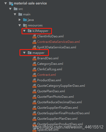Click the material-sale-service module icon
Screen dimensions: 106x132
pyautogui.click(x=11, y=3)
